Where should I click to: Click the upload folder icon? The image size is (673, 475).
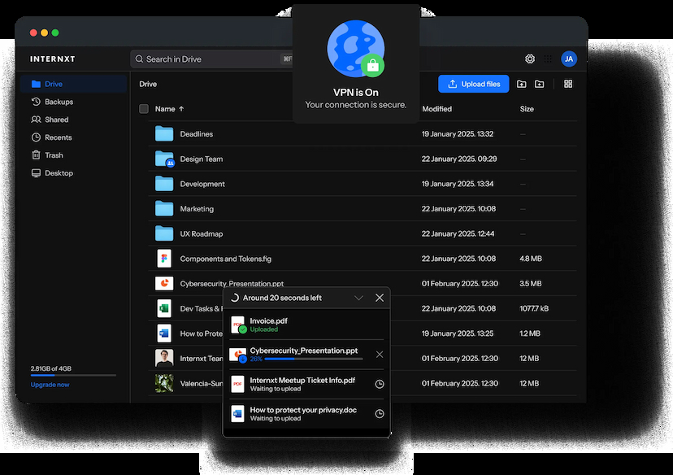521,84
